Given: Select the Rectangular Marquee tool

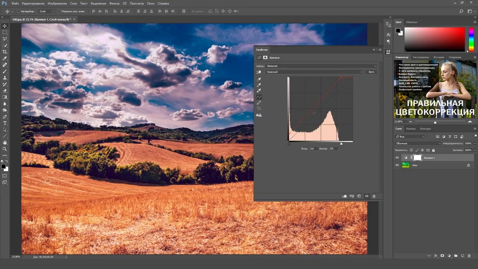Looking at the screenshot, I should click(x=5, y=33).
